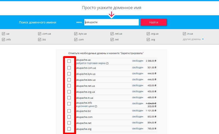Open the trademark requirement (?) help link
The width and height of the screenshot is (219, 134).
tap(107, 63)
